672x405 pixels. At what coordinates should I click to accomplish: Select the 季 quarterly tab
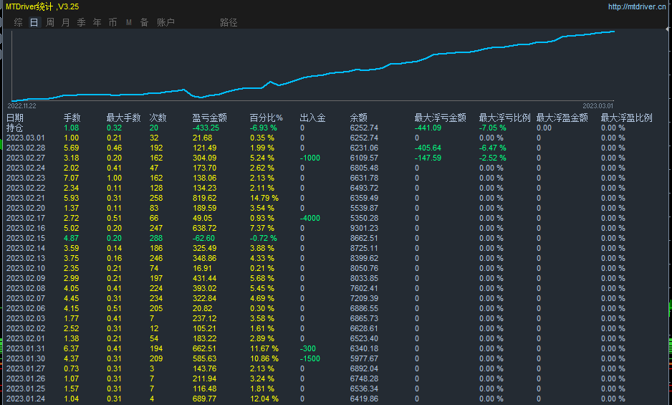click(x=81, y=22)
